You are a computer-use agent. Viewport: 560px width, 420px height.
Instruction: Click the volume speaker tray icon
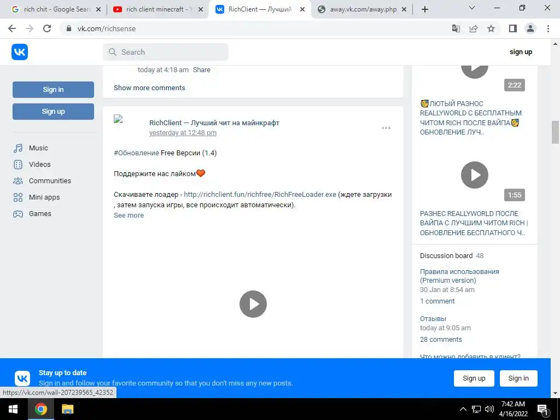coord(489,409)
